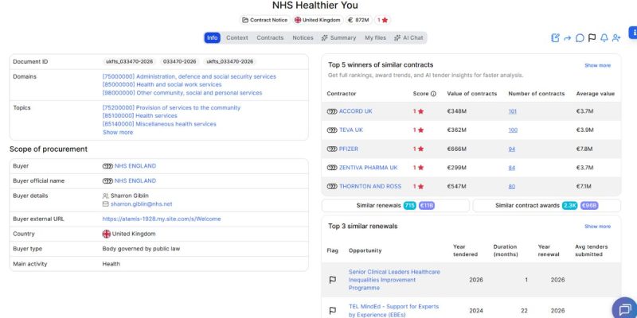Open Similar contract awards button
Screen dimensions: 637x318
546,206
